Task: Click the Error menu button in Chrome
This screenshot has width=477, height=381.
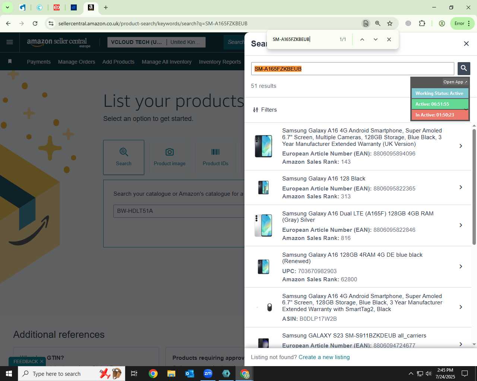Action: click(462, 23)
